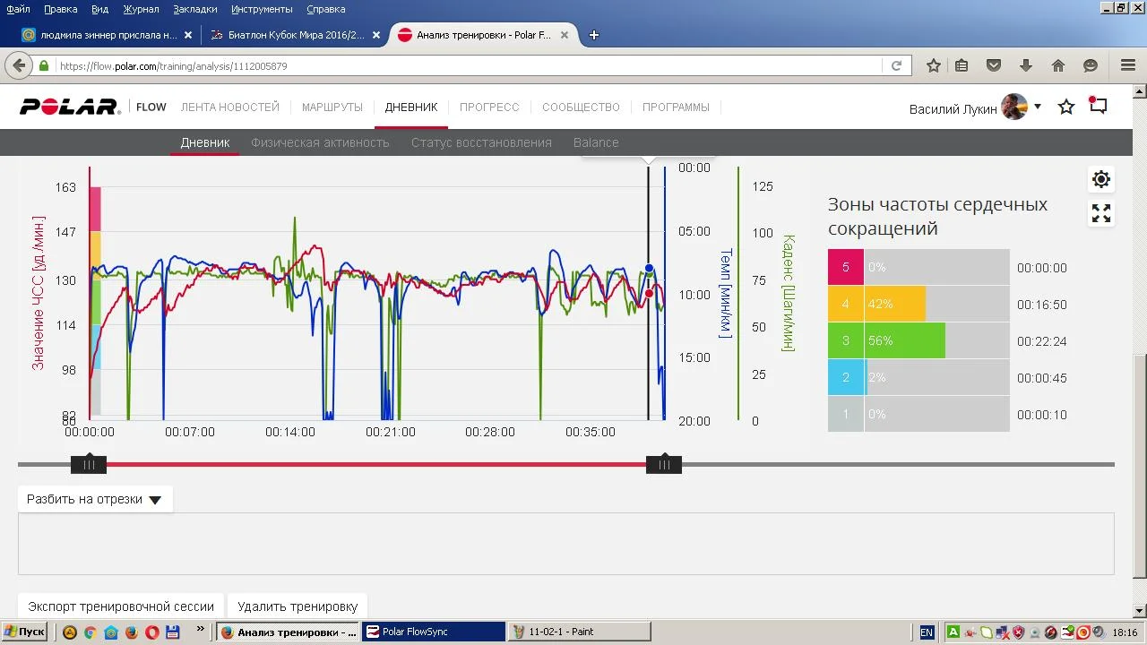Open the Firefox hamburger menu
This screenshot has width=1147, height=645.
tap(1128, 65)
